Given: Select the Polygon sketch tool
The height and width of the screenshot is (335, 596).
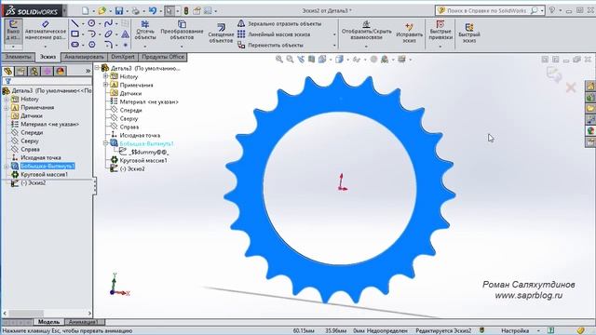Looking at the screenshot, I should click(91, 45).
